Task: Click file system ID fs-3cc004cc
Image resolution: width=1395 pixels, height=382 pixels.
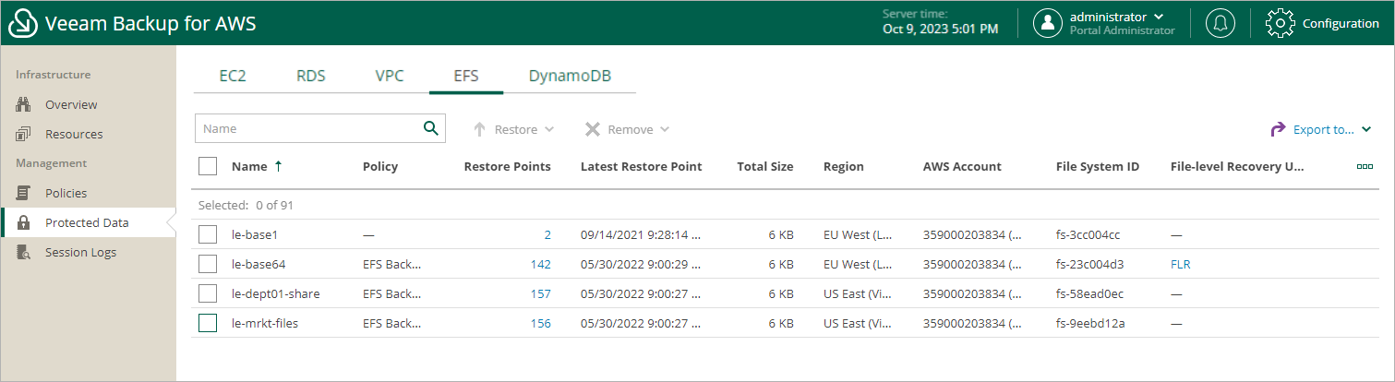Action: [1088, 234]
